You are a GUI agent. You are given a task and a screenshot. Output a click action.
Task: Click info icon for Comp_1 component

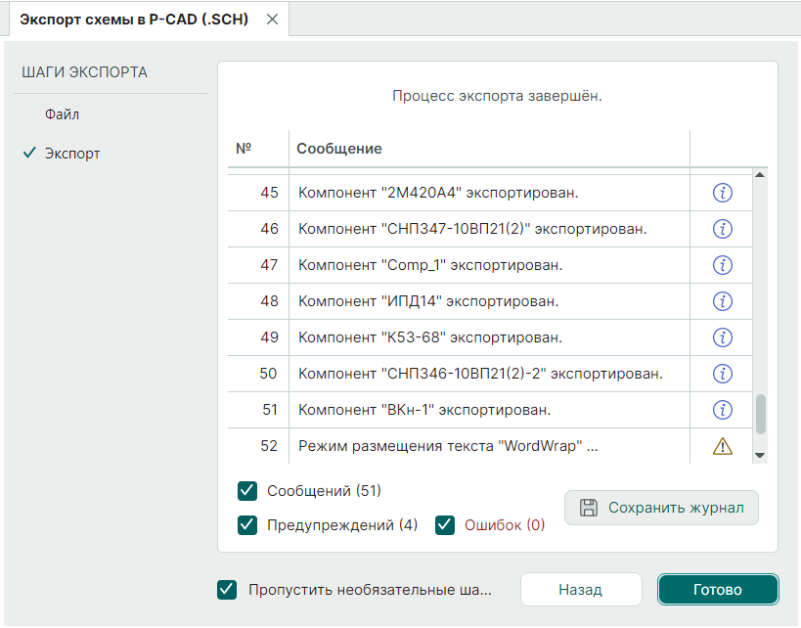tap(723, 265)
